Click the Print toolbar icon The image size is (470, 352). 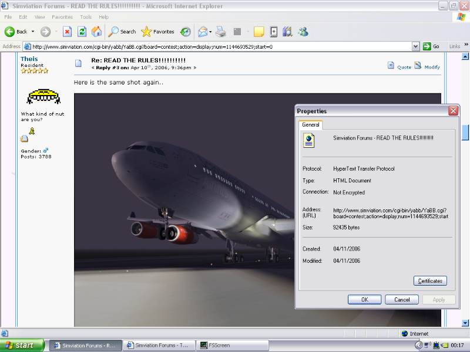point(221,32)
